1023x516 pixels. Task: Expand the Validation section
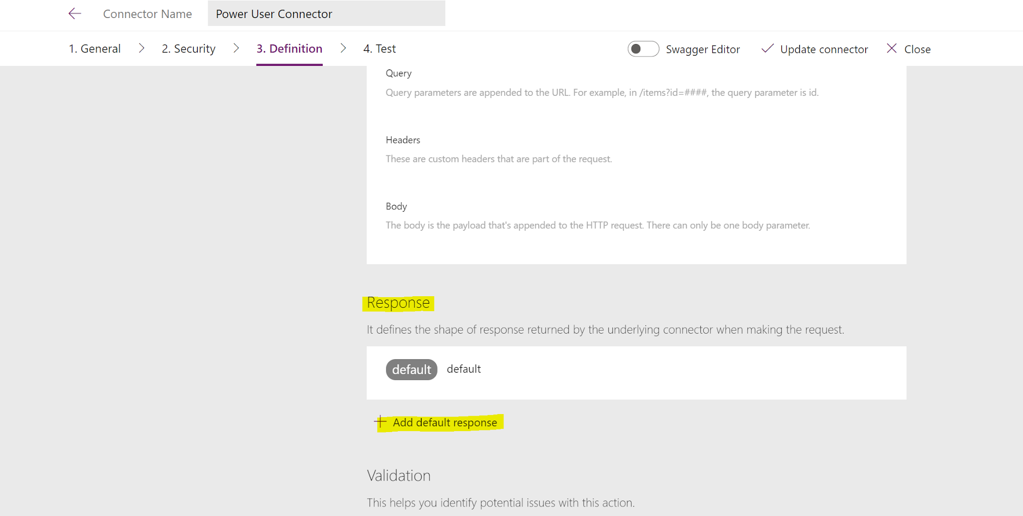coord(399,476)
